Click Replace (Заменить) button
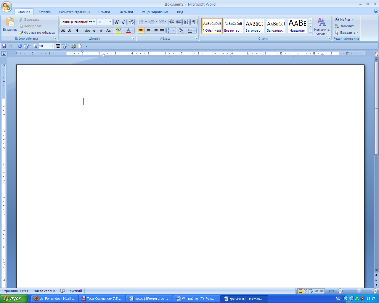The height and width of the screenshot is (303, 379). point(345,26)
